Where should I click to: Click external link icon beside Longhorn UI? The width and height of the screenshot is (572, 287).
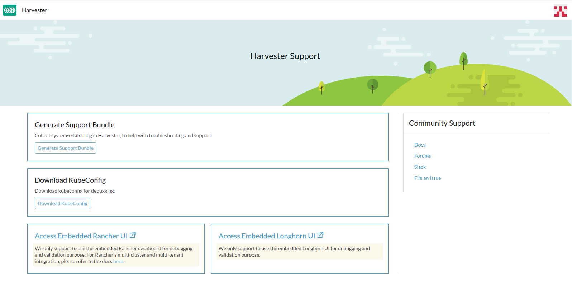coord(320,235)
